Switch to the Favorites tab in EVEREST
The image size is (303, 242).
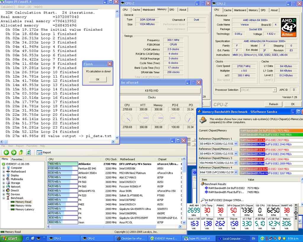pyautogui.click(x=17, y=159)
